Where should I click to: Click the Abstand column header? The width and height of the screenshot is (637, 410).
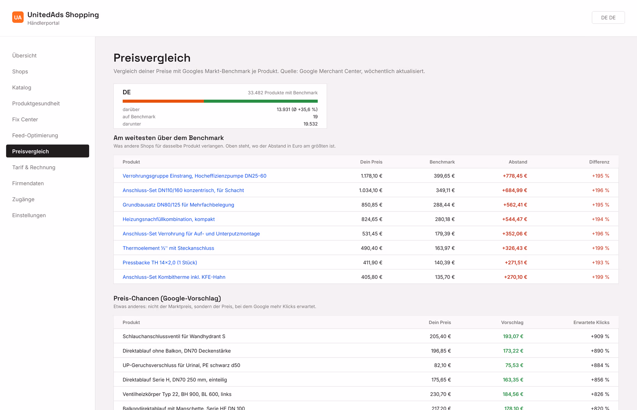click(x=518, y=162)
